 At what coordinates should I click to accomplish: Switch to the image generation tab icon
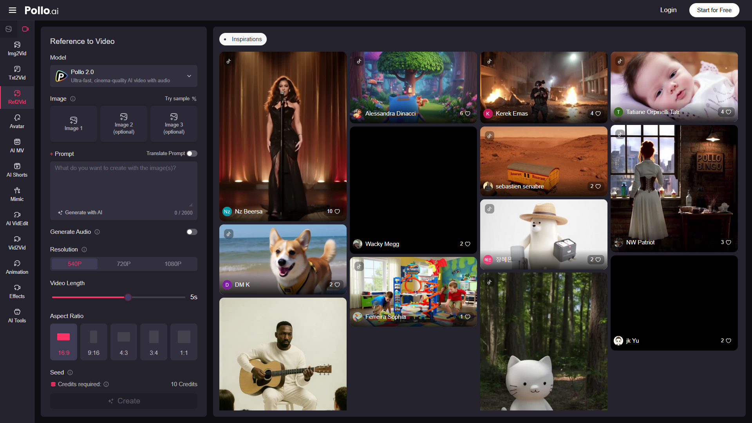9,29
